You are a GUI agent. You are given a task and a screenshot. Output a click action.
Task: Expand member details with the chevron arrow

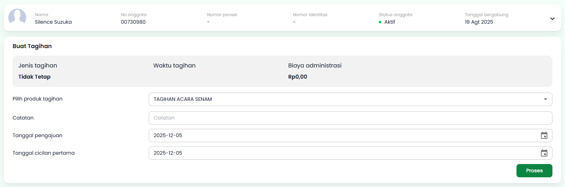pos(552,19)
